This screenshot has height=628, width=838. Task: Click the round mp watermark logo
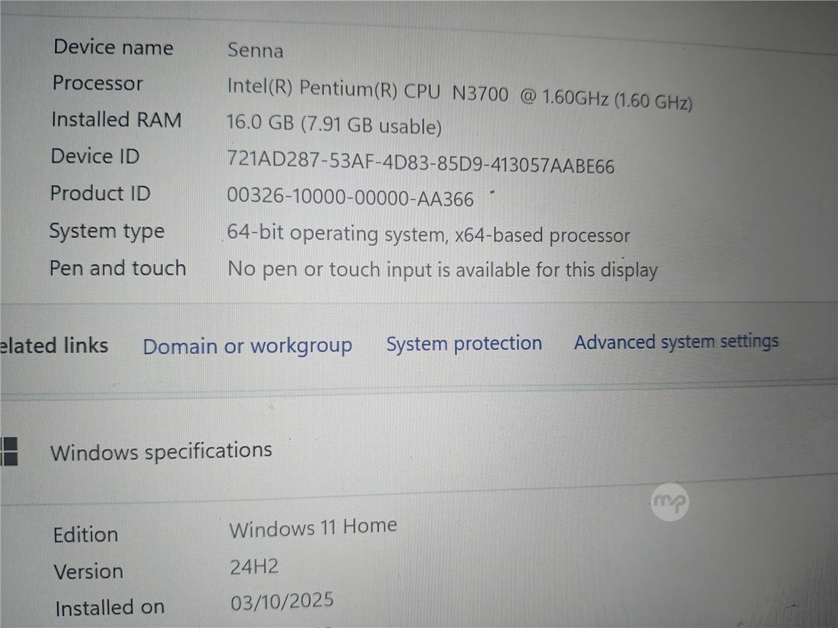pyautogui.click(x=670, y=502)
